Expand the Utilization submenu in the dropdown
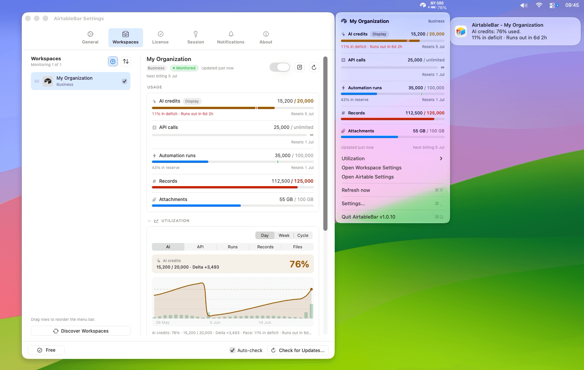This screenshot has width=584, height=370. pos(392,159)
